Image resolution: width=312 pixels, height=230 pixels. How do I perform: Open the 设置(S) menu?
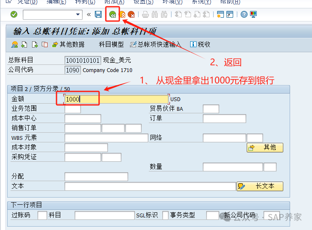[x=143, y=2]
